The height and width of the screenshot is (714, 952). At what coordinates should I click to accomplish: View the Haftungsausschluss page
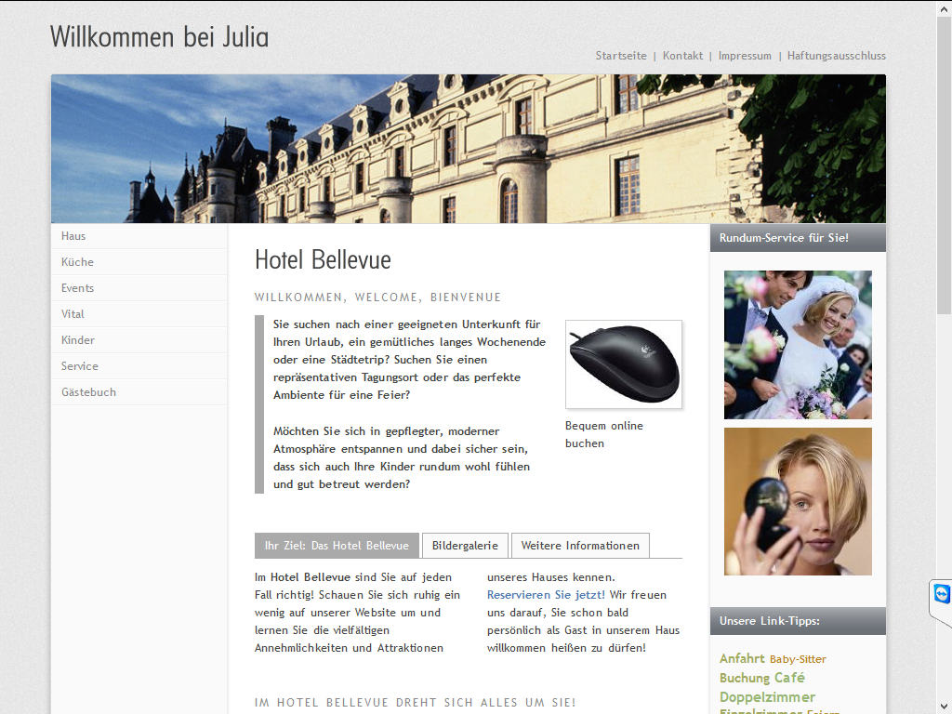pos(836,56)
